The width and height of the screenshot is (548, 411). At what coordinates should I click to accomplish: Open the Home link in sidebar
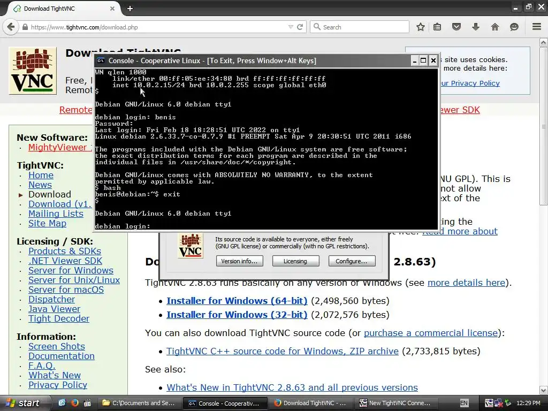point(41,175)
